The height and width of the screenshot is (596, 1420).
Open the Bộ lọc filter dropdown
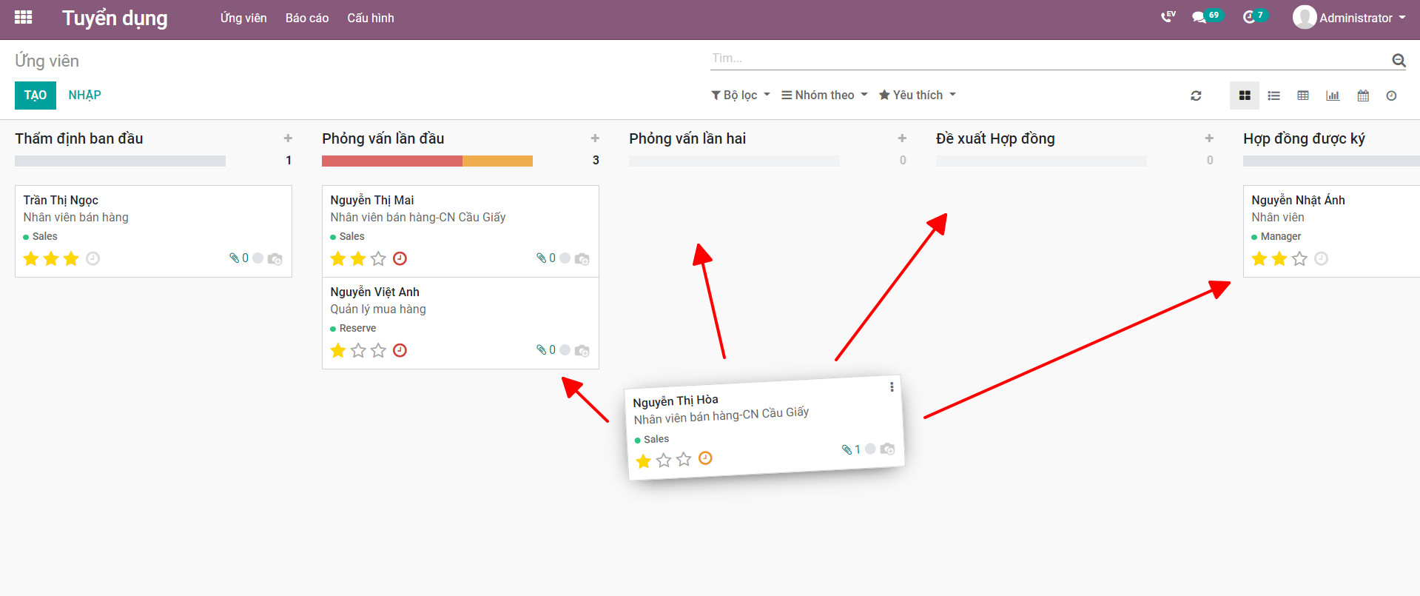click(741, 95)
